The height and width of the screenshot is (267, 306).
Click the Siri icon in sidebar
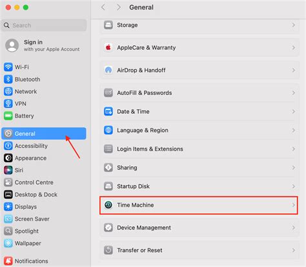(8, 170)
